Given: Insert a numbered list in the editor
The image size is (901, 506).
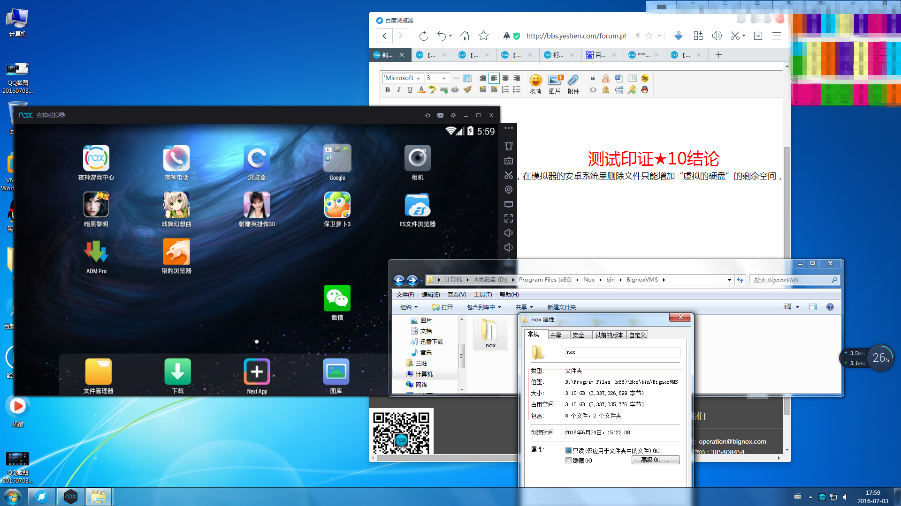Looking at the screenshot, I should click(x=505, y=89).
